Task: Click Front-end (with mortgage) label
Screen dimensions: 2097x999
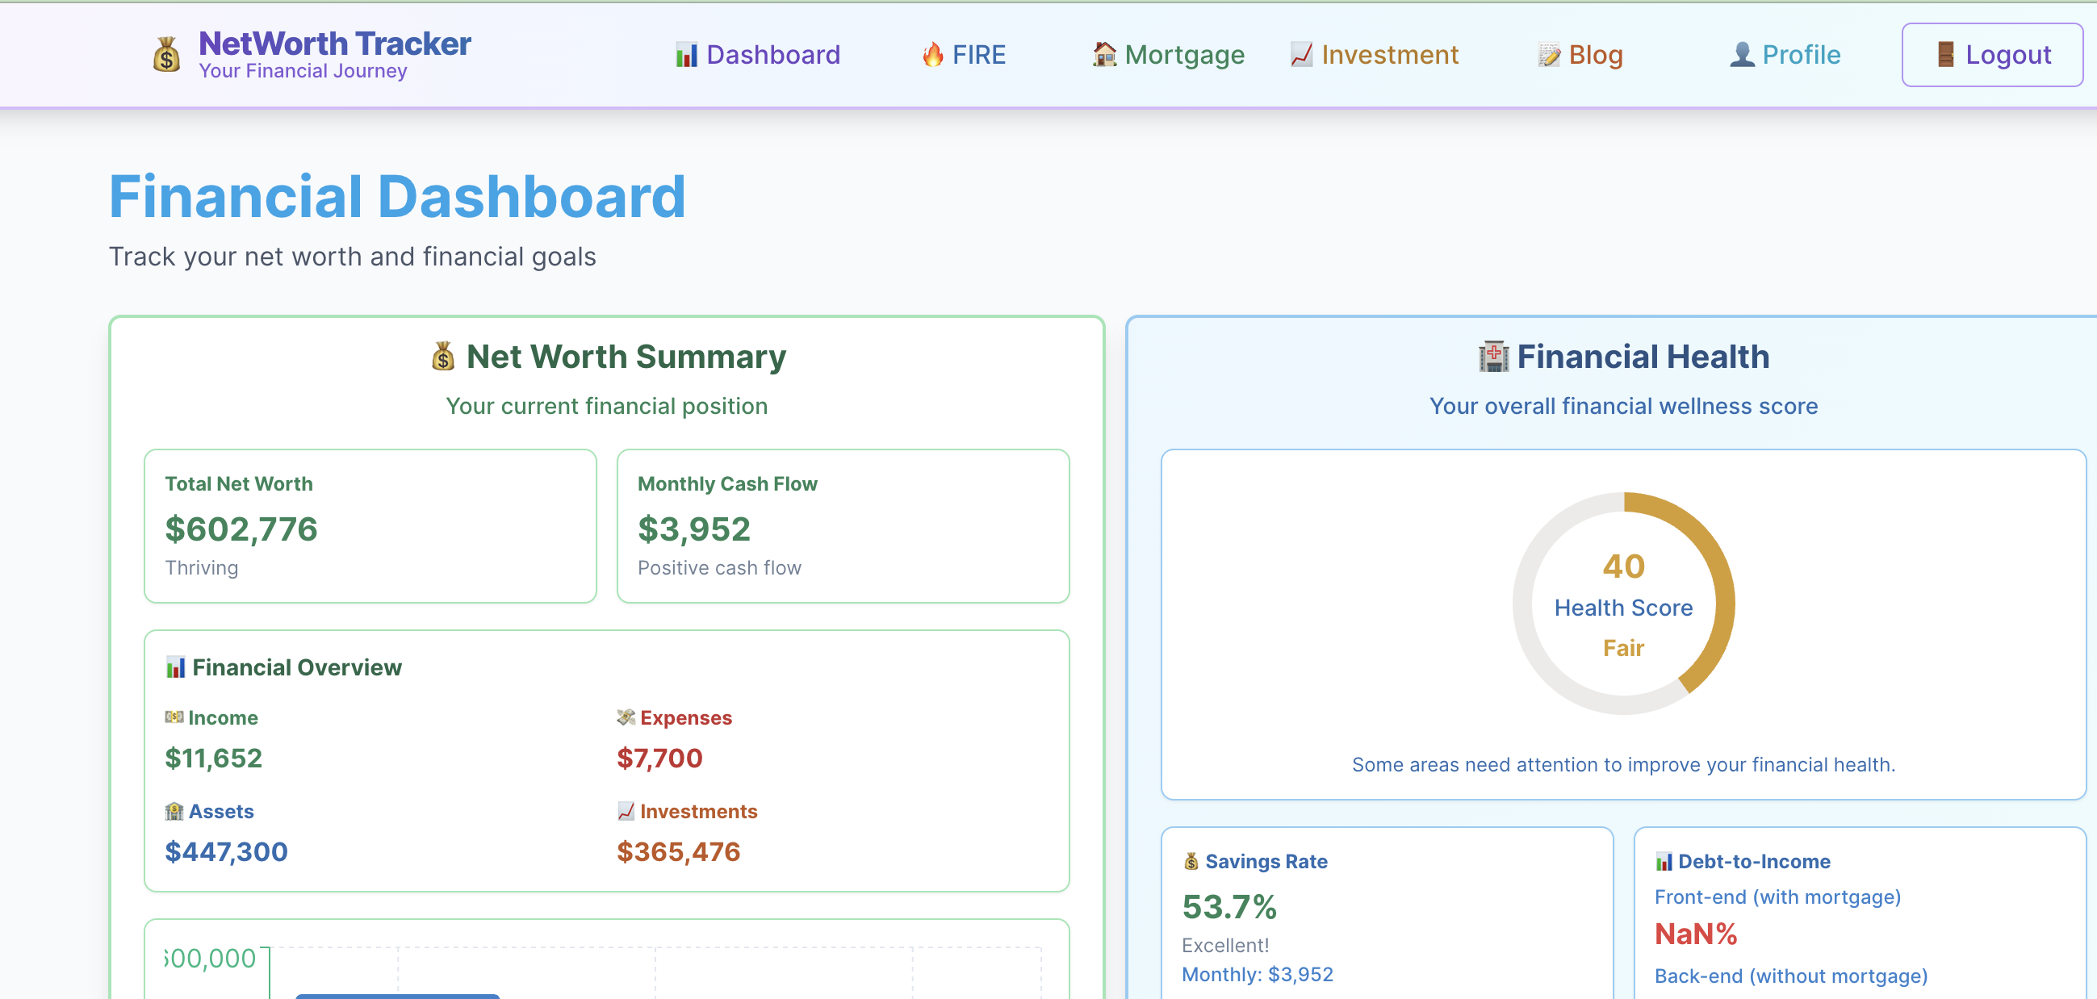Action: click(1778, 897)
